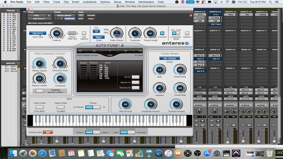283x159 pixels.
Task: Launch iTunes music note icon
Action: tap(168, 153)
